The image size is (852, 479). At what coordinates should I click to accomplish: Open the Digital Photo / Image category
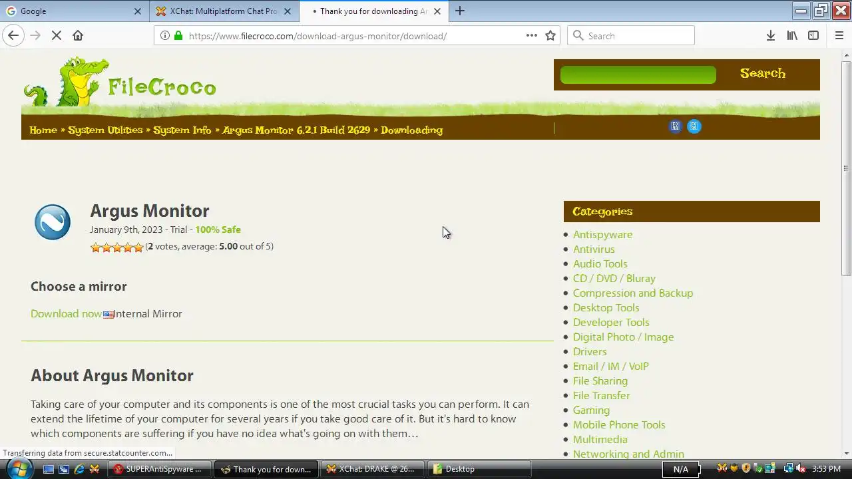coord(623,337)
